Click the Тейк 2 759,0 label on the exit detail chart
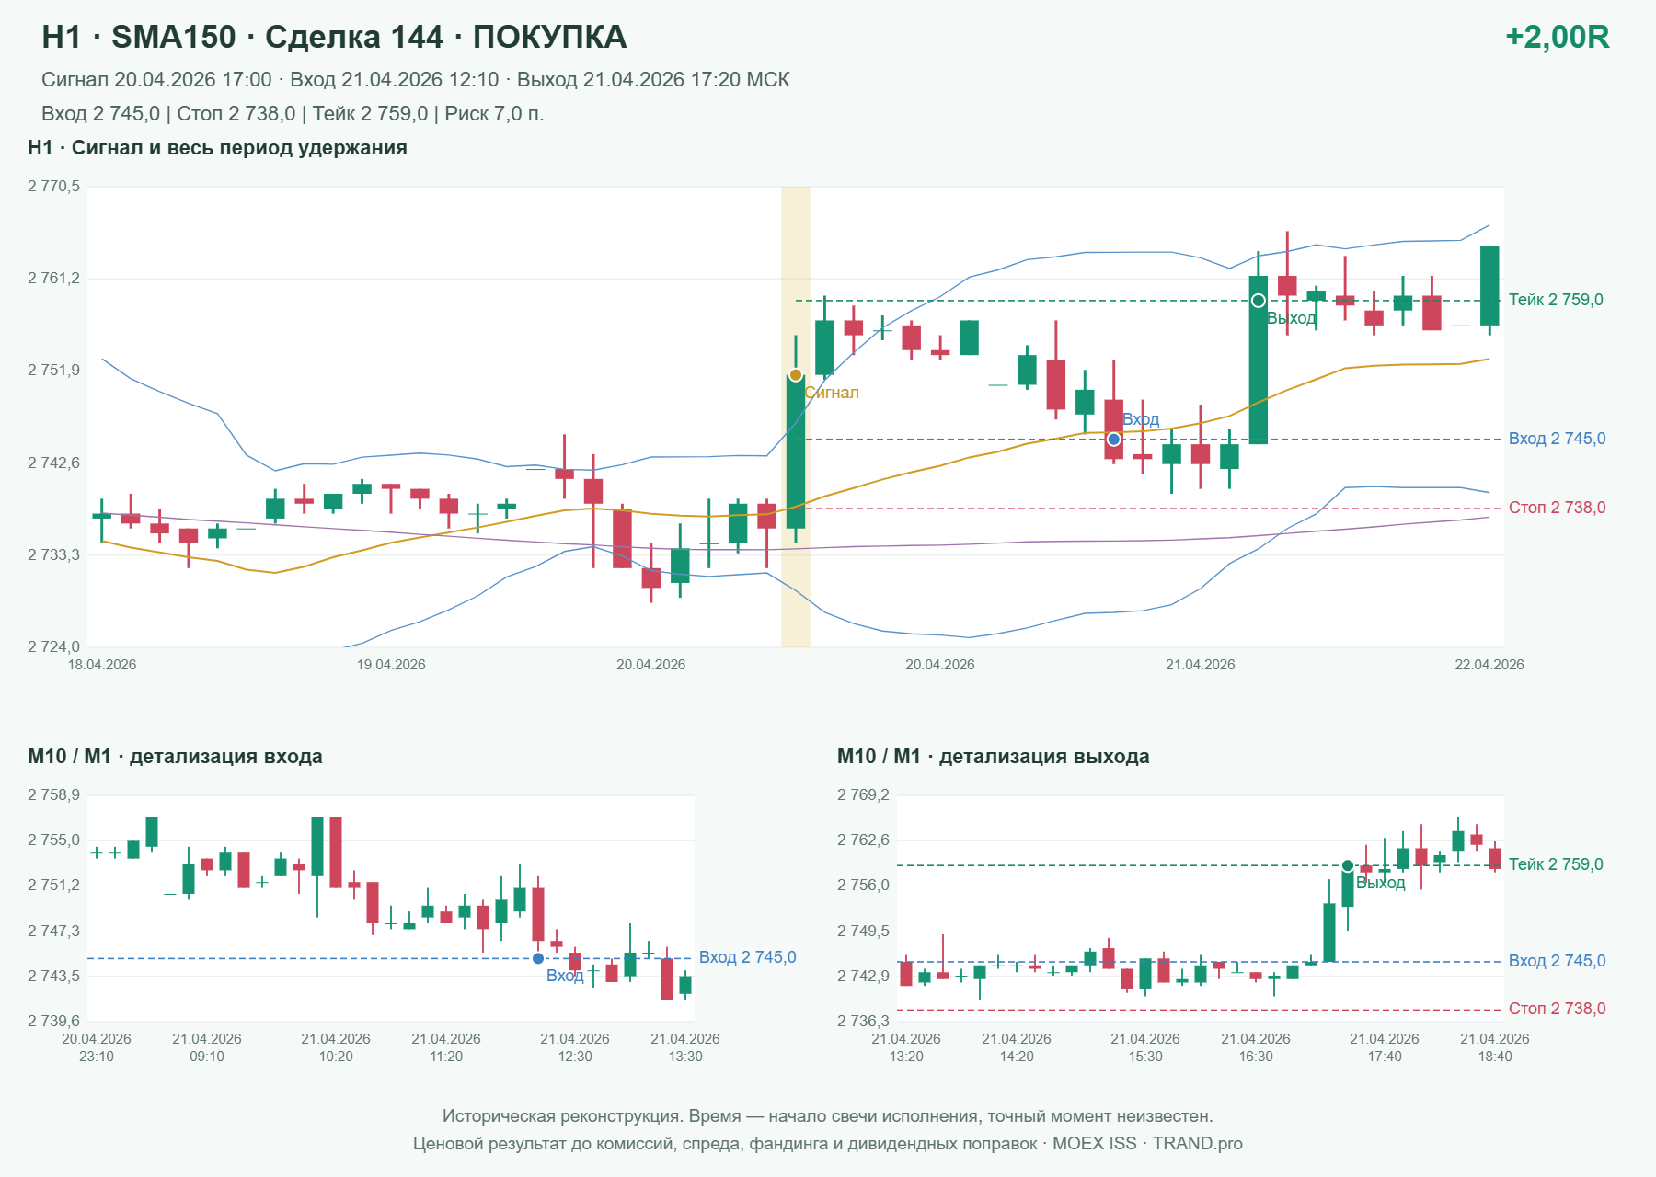Image resolution: width=1656 pixels, height=1177 pixels. [x=1556, y=864]
